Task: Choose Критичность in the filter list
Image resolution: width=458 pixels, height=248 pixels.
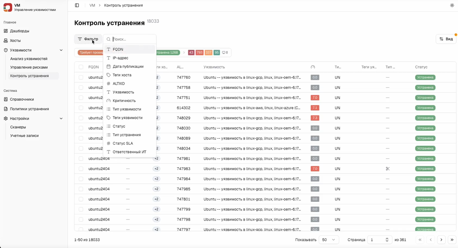Action: click(x=124, y=101)
